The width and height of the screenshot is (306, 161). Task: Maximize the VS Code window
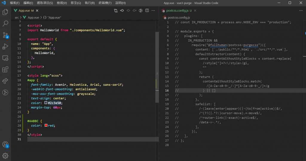tap(290, 3)
